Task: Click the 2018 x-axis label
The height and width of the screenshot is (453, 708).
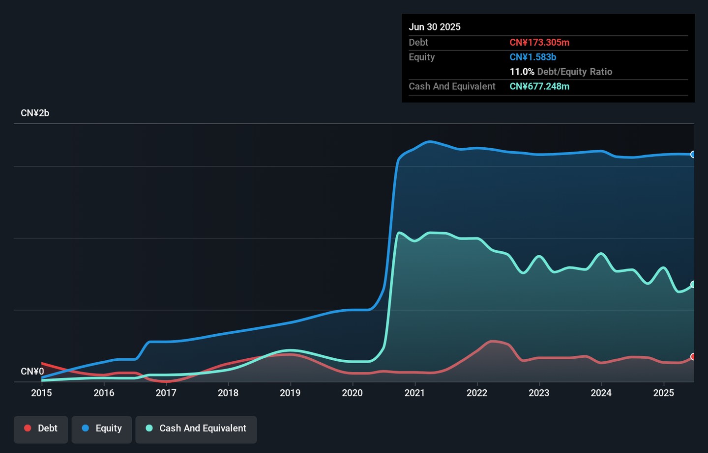Action: pyautogui.click(x=228, y=393)
